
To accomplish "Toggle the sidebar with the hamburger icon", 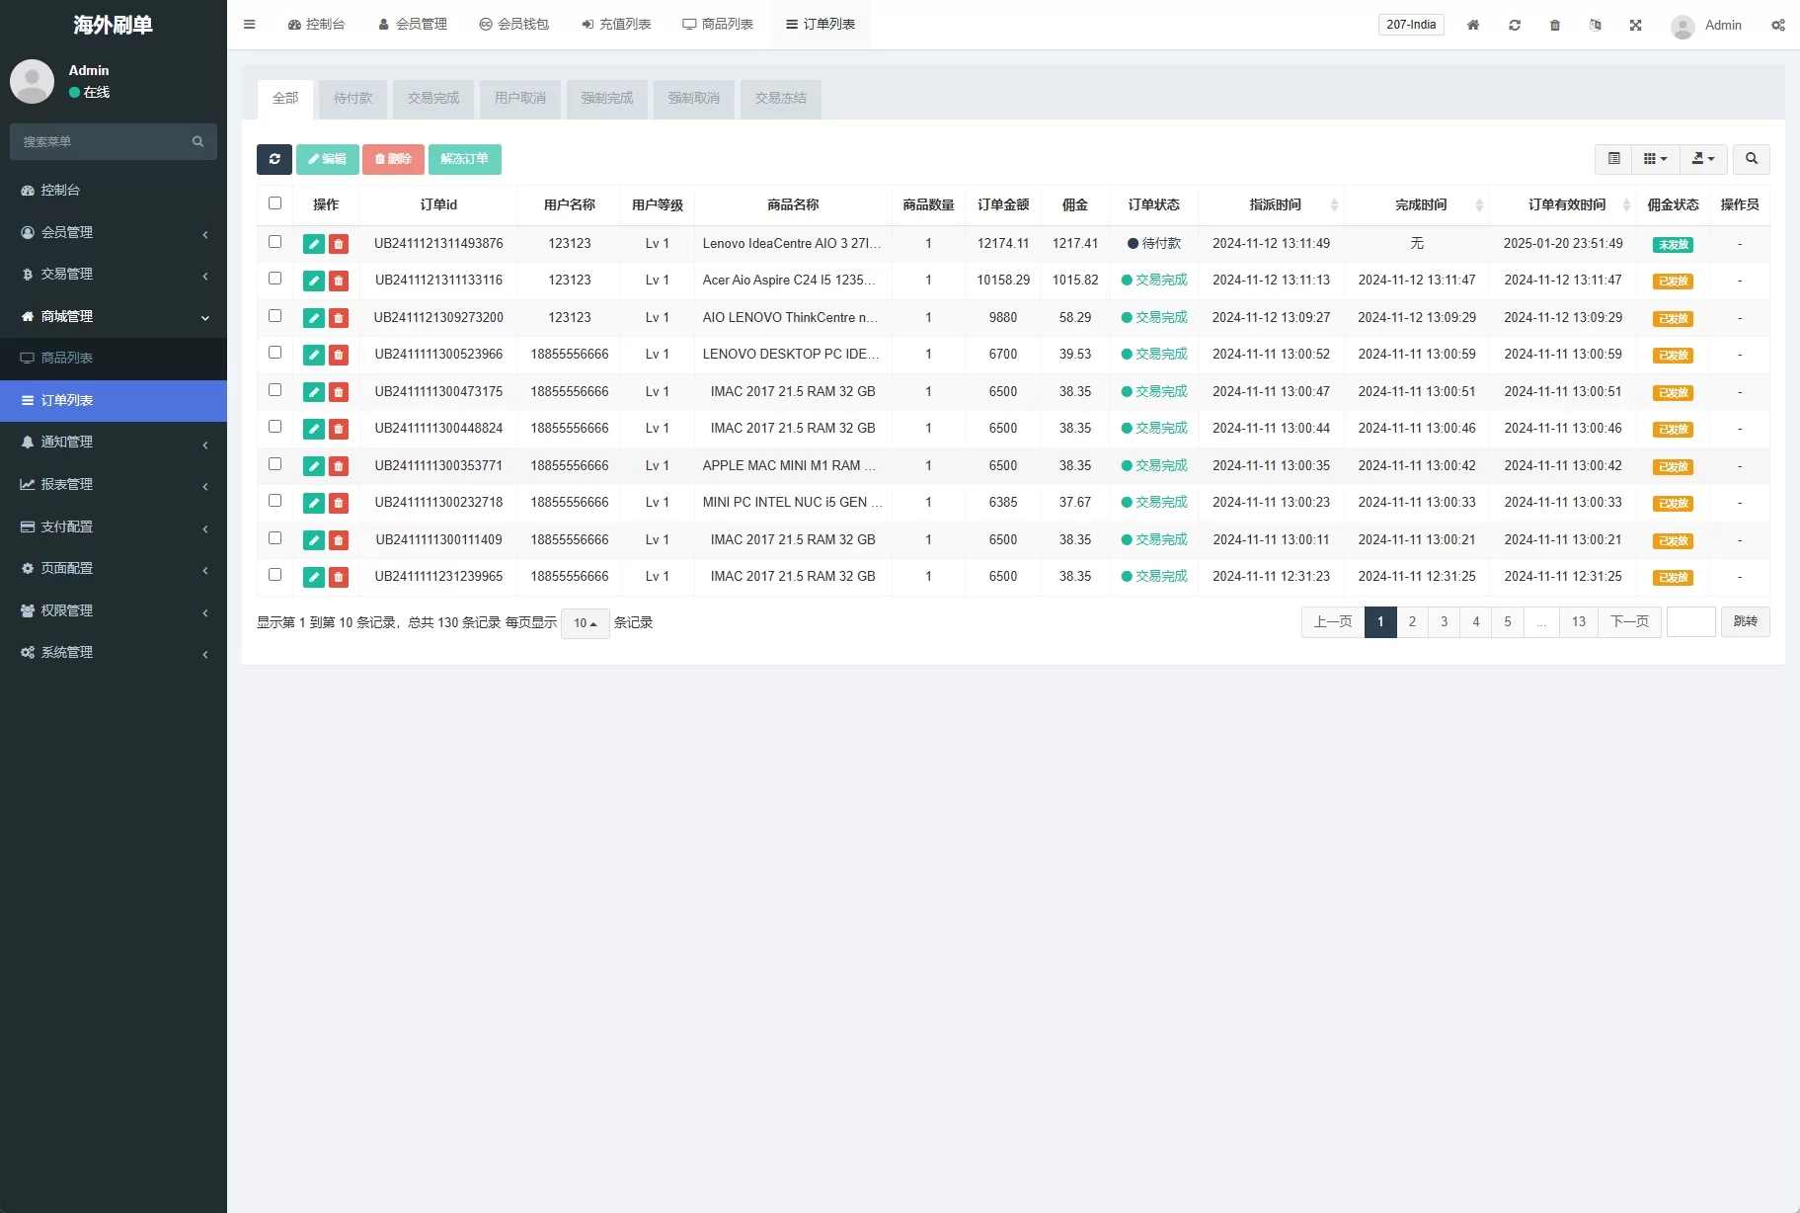I will pos(250,25).
